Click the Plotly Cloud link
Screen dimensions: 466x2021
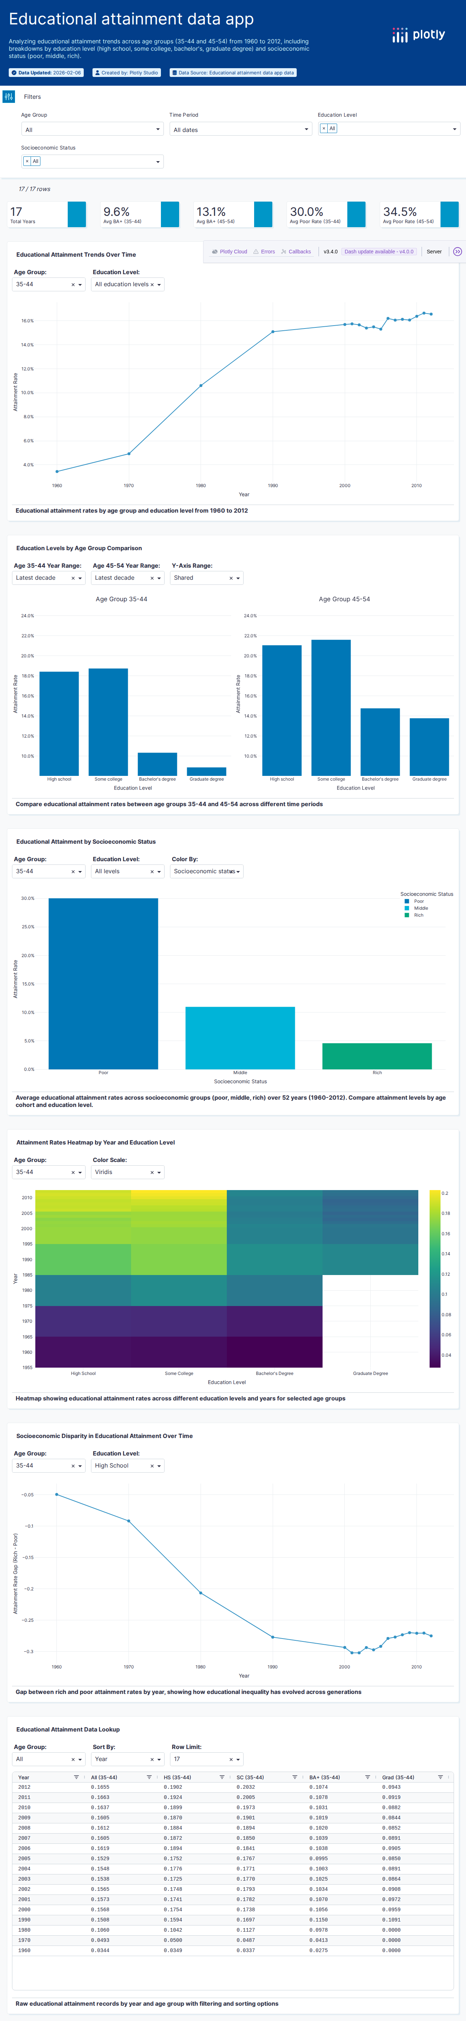click(x=229, y=252)
